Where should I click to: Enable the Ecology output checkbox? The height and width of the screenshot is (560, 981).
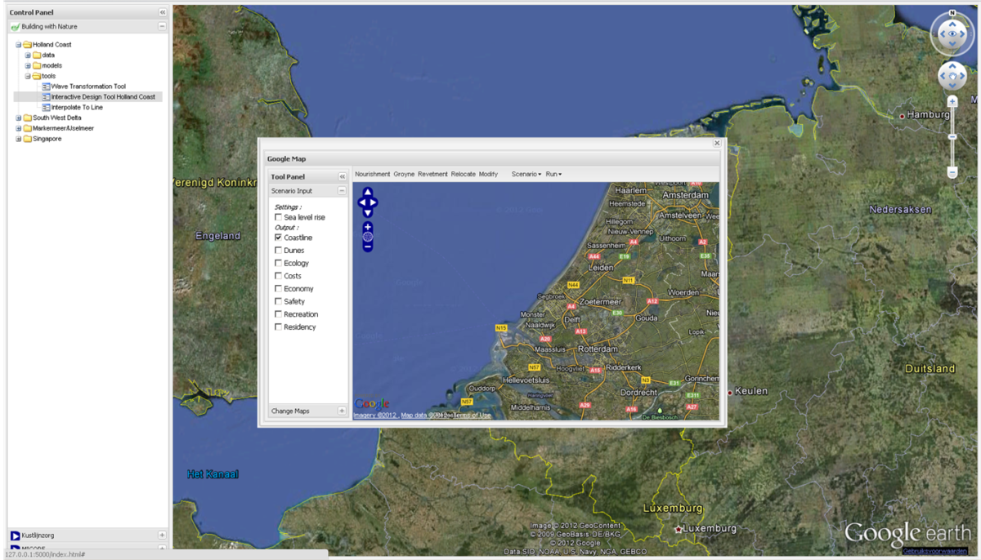point(278,263)
